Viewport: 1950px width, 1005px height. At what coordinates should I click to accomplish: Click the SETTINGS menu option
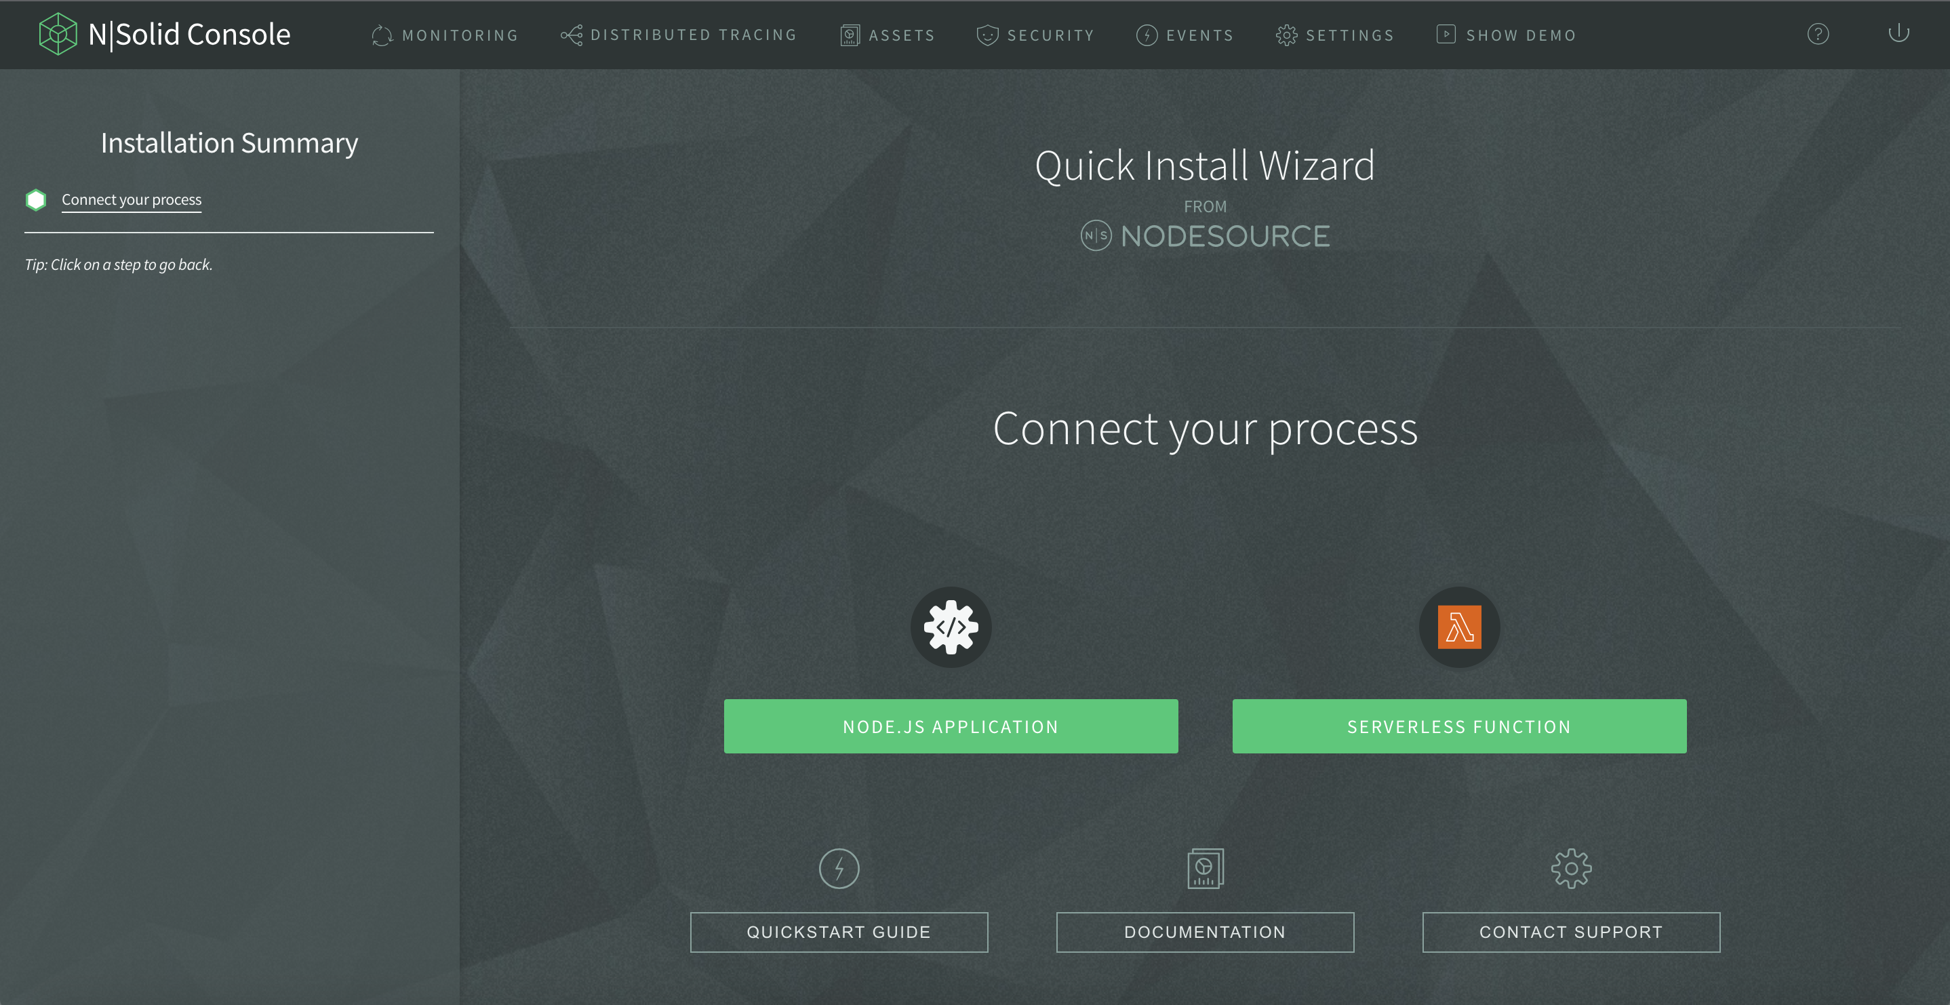1336,35
